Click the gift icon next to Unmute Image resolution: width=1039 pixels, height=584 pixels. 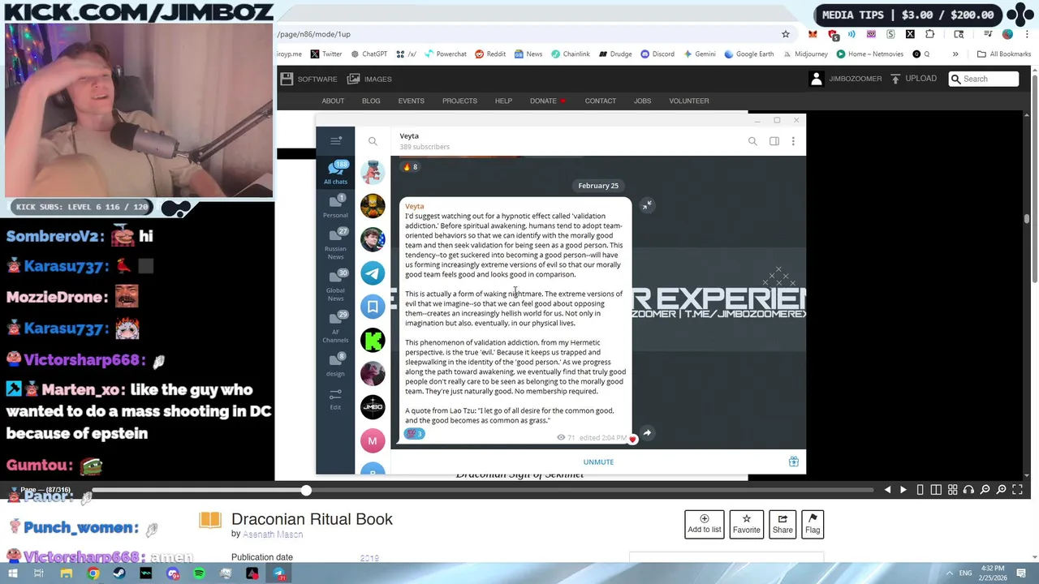tap(793, 462)
